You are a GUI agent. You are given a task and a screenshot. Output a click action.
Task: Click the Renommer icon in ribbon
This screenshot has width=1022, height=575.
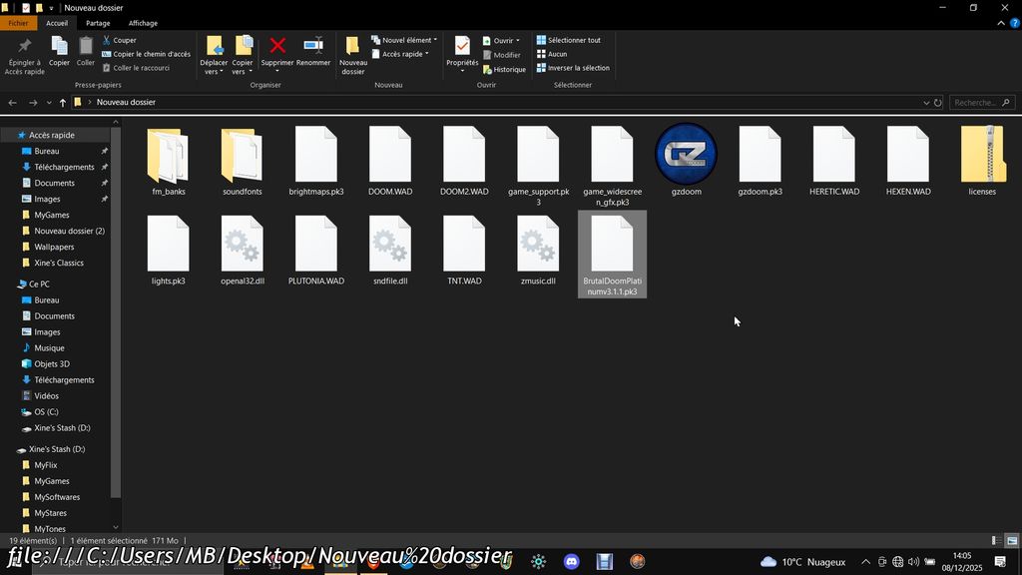pyautogui.click(x=313, y=46)
